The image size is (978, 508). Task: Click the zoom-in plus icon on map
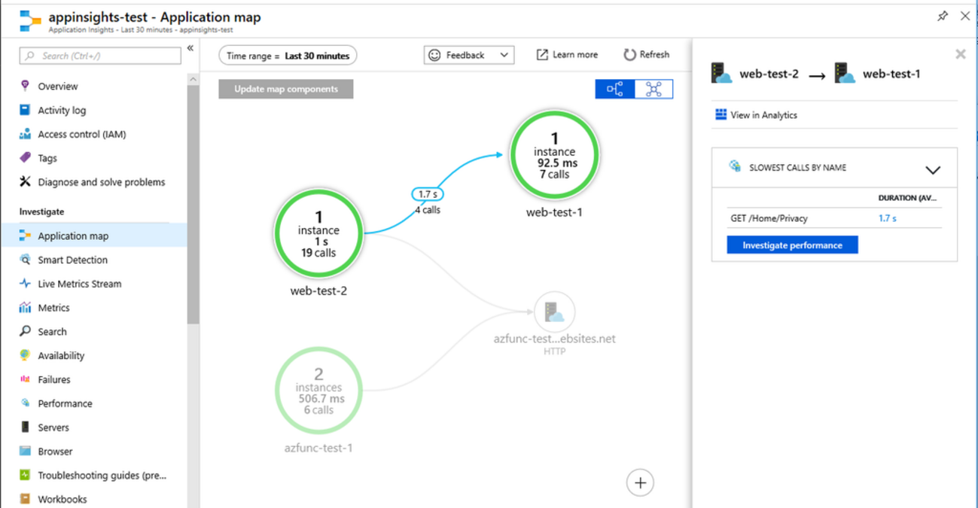640,482
